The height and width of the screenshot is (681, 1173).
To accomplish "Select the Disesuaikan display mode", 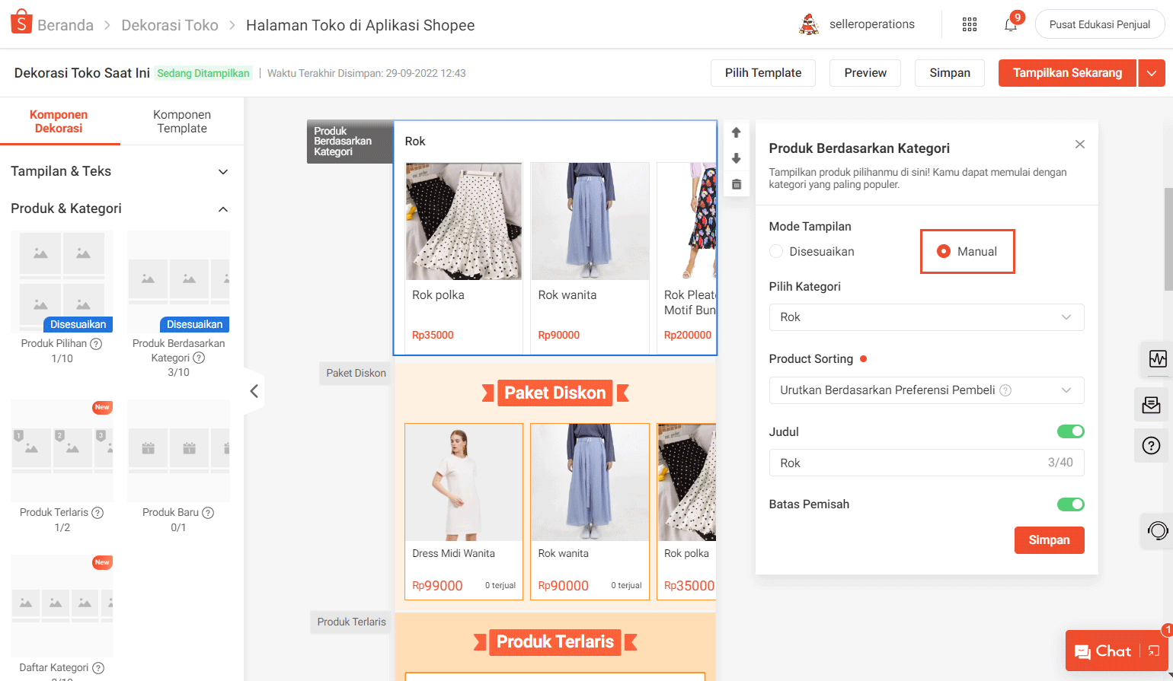I will pyautogui.click(x=776, y=252).
